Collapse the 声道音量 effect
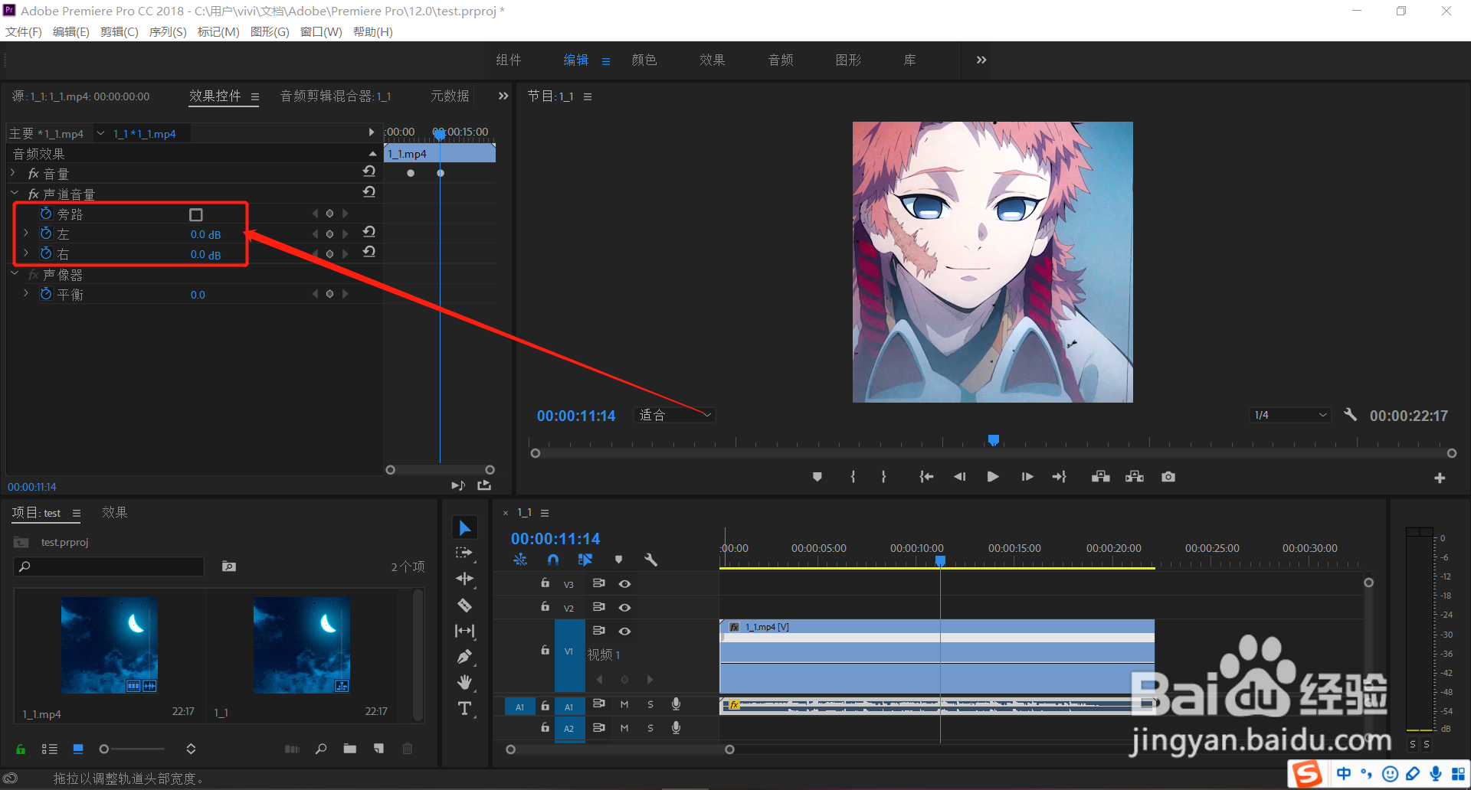This screenshot has width=1471, height=790. [15, 193]
